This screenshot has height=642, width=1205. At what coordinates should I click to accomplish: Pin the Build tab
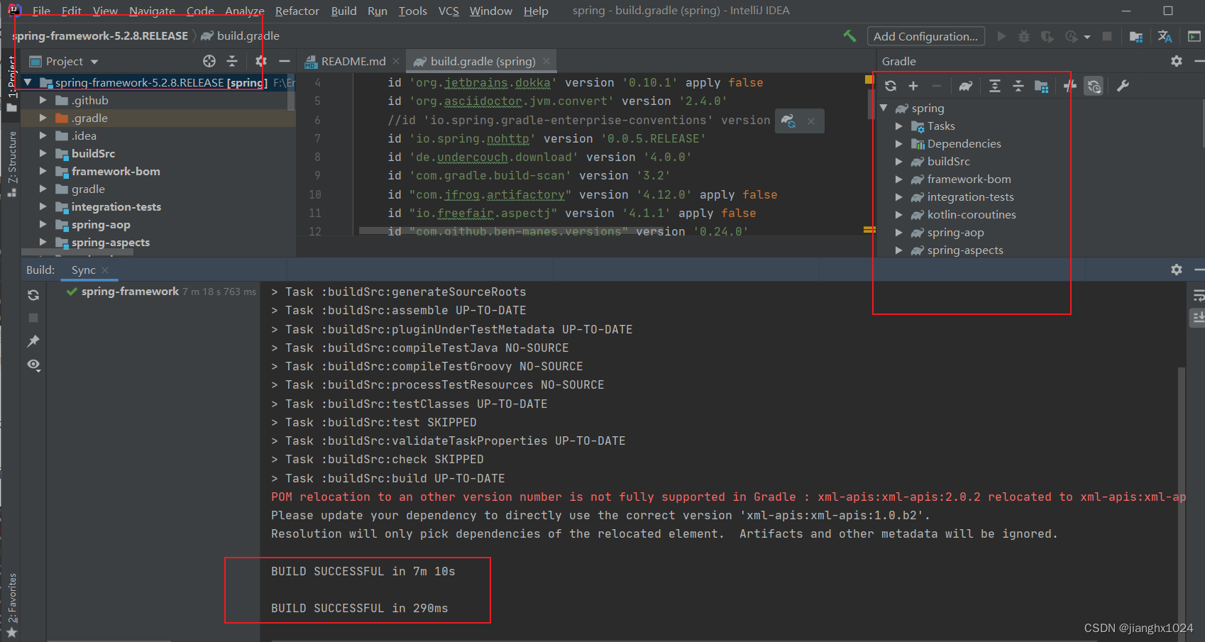click(x=33, y=341)
